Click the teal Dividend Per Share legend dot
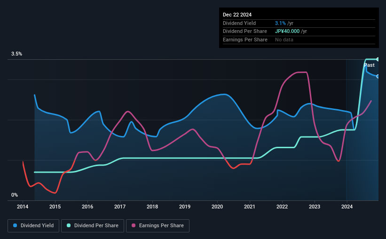This screenshot has width=386, height=239. (69, 225)
